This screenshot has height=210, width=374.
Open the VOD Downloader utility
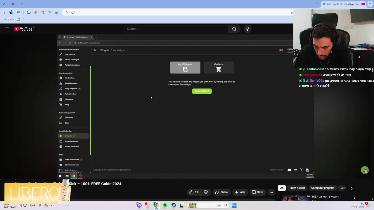click(74, 160)
